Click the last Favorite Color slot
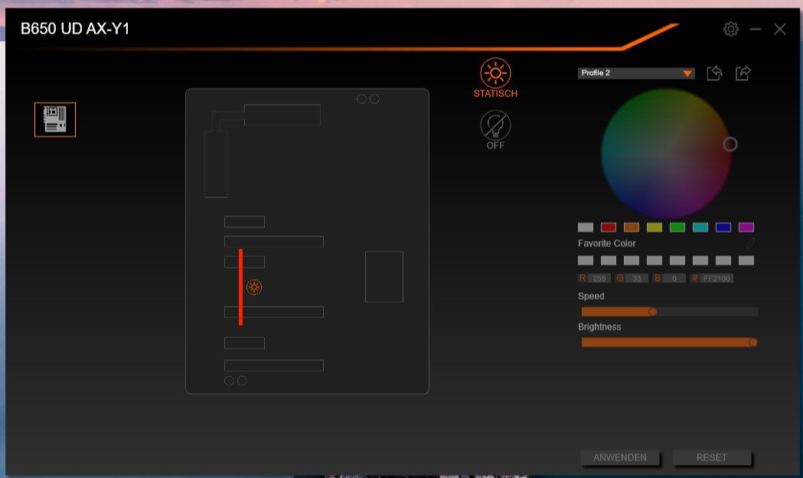 point(746,261)
